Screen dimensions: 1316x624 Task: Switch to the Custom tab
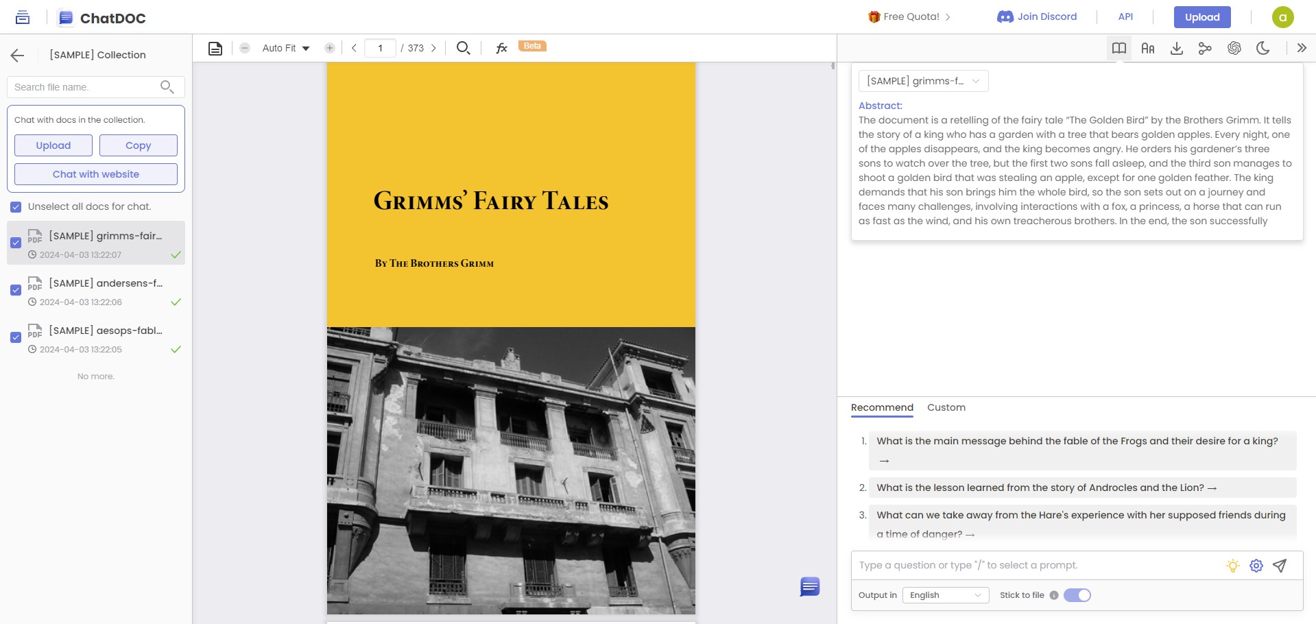(946, 407)
